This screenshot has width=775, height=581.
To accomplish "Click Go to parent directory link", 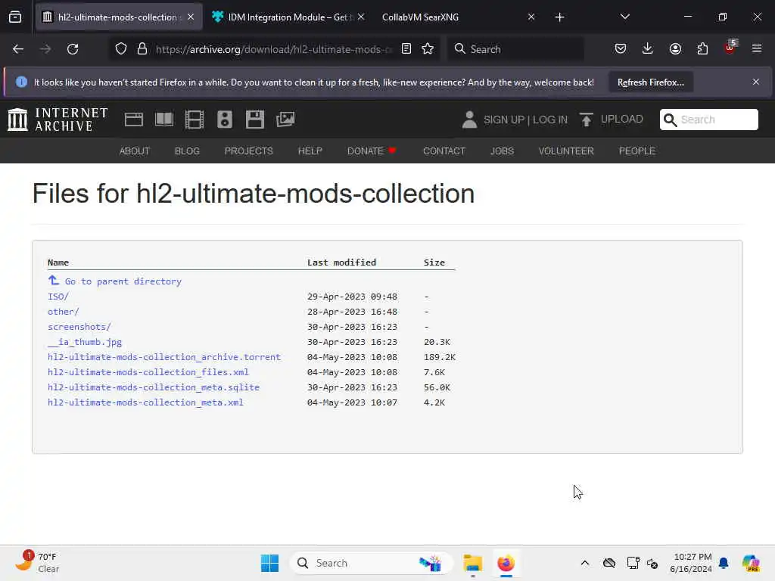I will pyautogui.click(x=115, y=281).
